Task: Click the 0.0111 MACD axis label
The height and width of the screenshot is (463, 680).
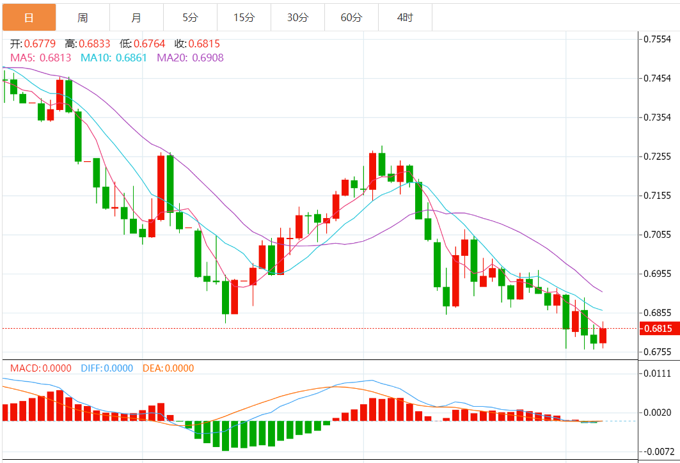Action: (x=657, y=373)
